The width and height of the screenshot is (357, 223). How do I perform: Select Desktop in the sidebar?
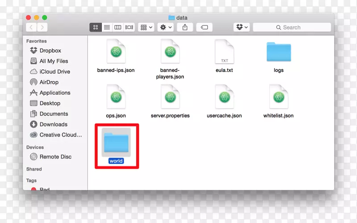pyautogui.click(x=45, y=103)
